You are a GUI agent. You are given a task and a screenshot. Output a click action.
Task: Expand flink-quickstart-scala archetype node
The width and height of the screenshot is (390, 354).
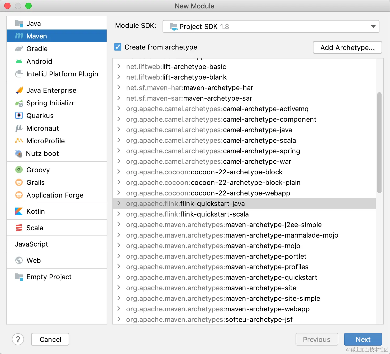(119, 214)
